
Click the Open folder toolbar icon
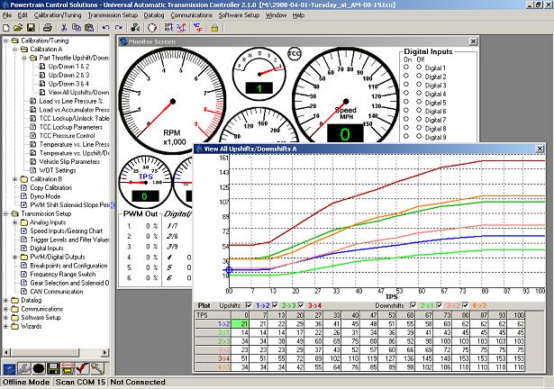(18, 28)
